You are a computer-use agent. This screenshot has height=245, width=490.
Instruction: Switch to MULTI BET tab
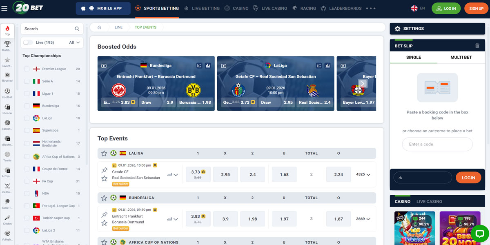[461, 57]
